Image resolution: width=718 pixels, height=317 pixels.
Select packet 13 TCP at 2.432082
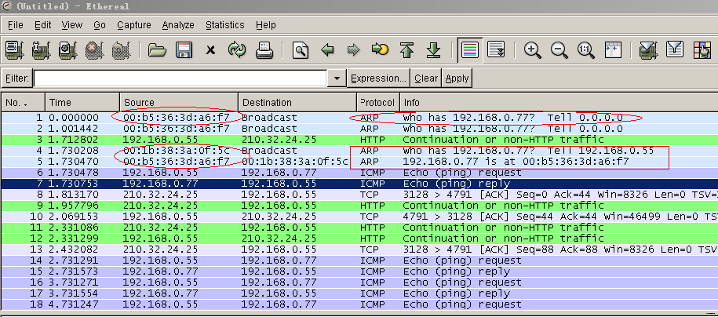[x=359, y=250]
